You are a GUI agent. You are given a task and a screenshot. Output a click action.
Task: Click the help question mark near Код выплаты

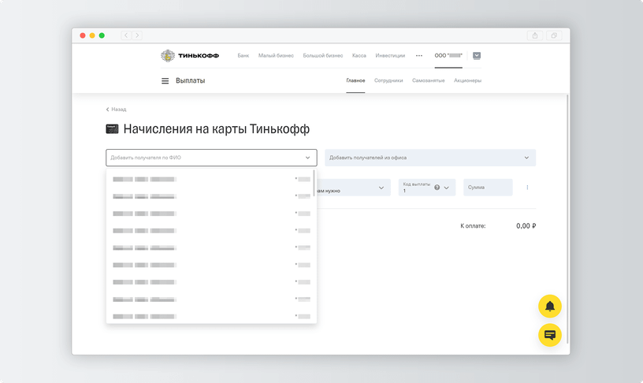pos(437,188)
